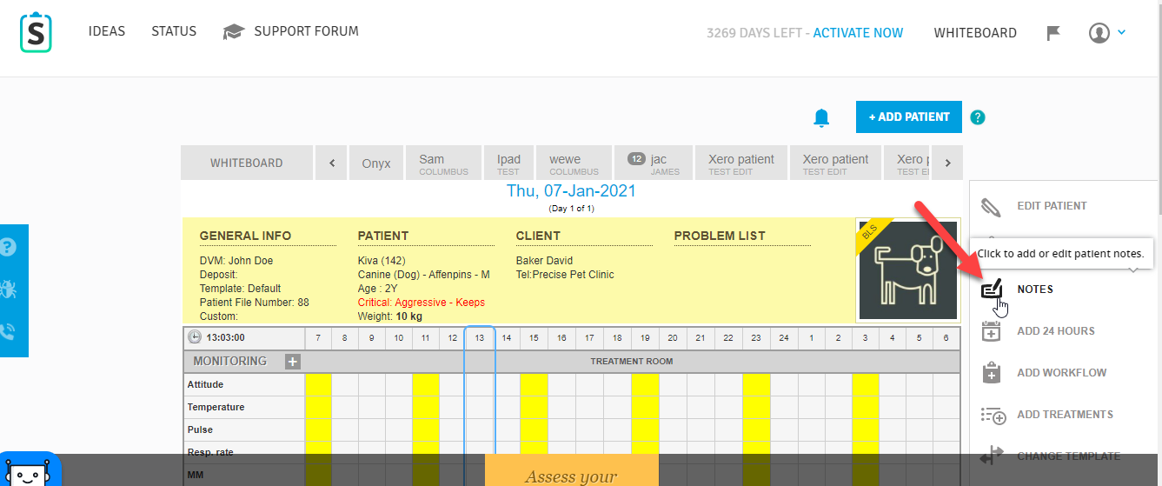Click the Activate Now link

858,33
